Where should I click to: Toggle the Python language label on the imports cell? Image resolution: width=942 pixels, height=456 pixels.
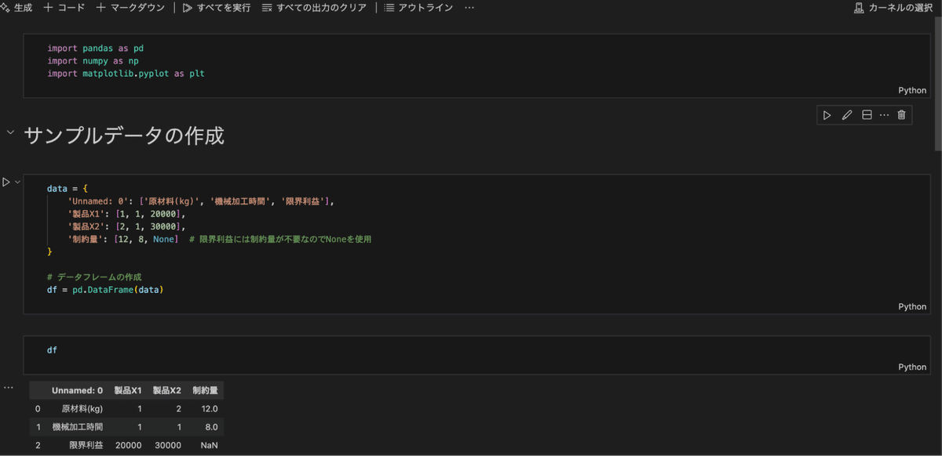(911, 90)
